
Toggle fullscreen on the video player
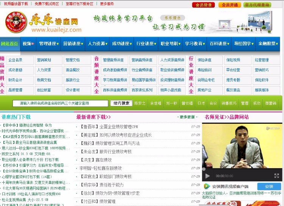click(x=276, y=176)
